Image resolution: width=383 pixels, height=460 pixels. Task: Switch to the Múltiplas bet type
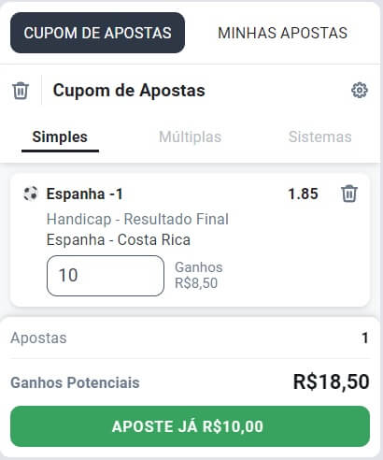pos(190,137)
